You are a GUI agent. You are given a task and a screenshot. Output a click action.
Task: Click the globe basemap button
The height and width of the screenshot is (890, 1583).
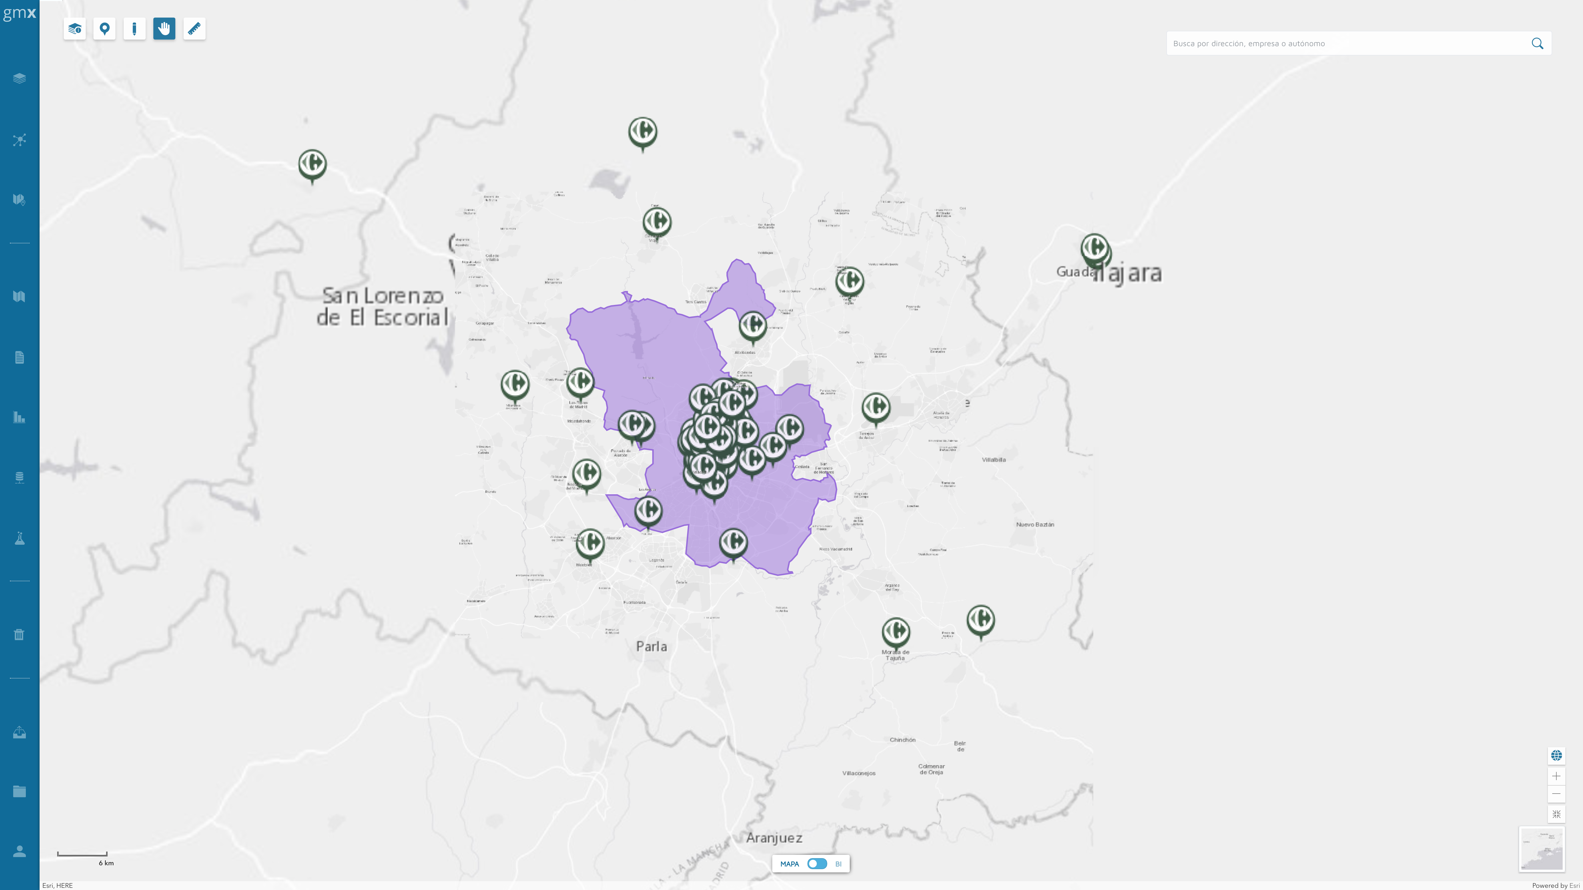1556,755
